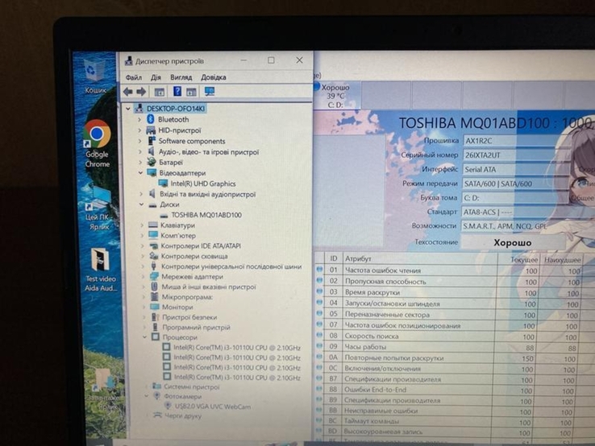Click the Show/Hide console tree toolbar icon

pyautogui.click(x=160, y=91)
